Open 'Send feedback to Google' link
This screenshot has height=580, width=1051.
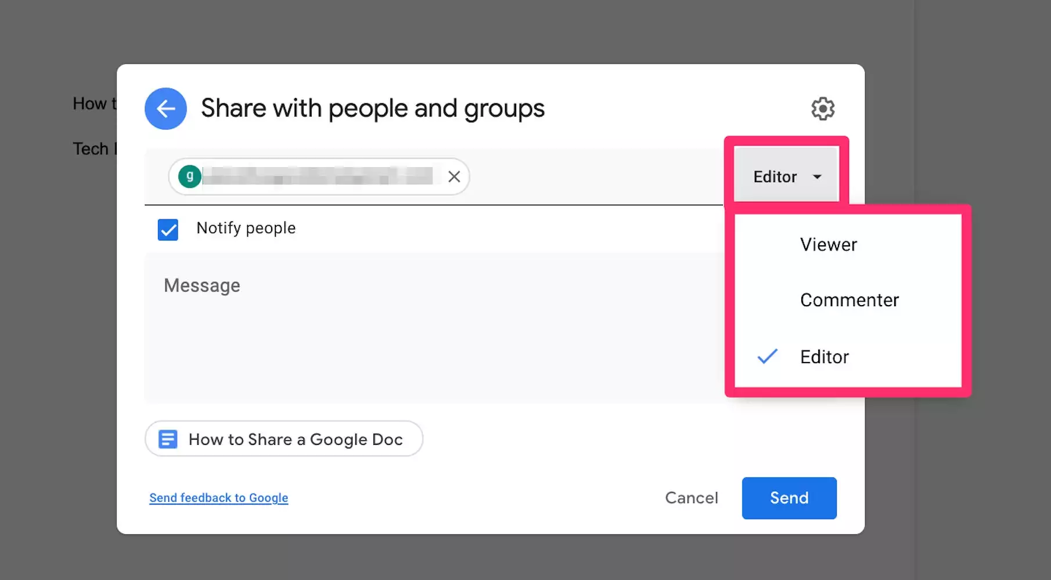pyautogui.click(x=218, y=498)
